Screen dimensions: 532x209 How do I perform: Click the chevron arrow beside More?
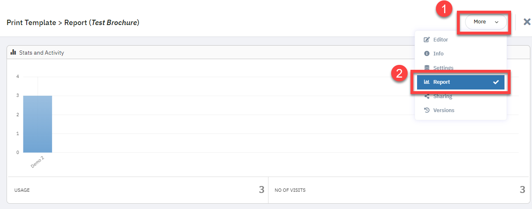497,22
